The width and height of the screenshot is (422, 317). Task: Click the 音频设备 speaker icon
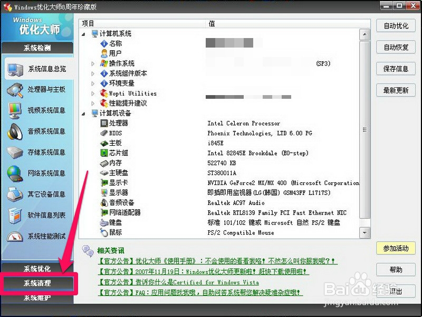(x=104, y=202)
